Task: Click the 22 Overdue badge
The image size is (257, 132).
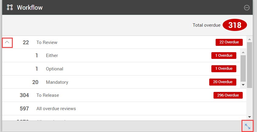Action: 229,42
